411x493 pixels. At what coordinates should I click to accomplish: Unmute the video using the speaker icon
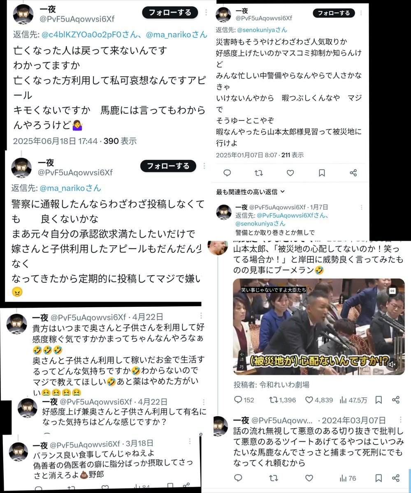[392, 364]
